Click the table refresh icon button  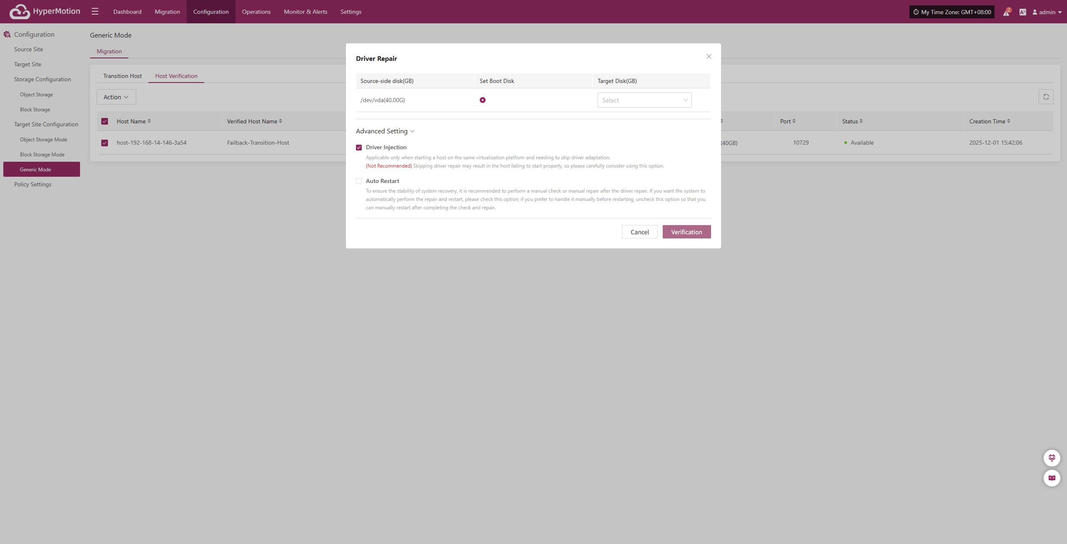[x=1046, y=97]
